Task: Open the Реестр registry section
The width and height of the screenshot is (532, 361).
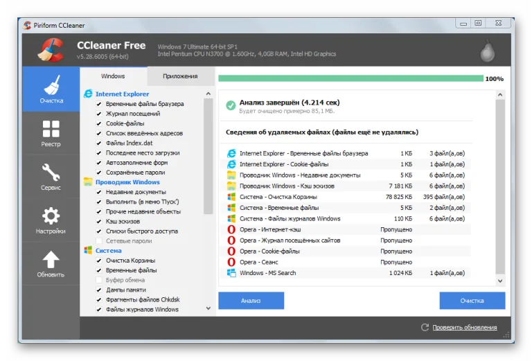Action: coord(51,133)
